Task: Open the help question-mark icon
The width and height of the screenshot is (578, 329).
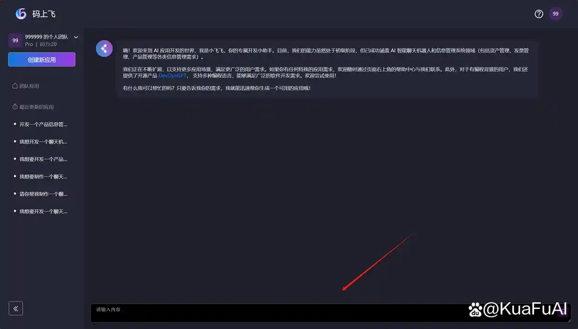Action: click(x=538, y=13)
